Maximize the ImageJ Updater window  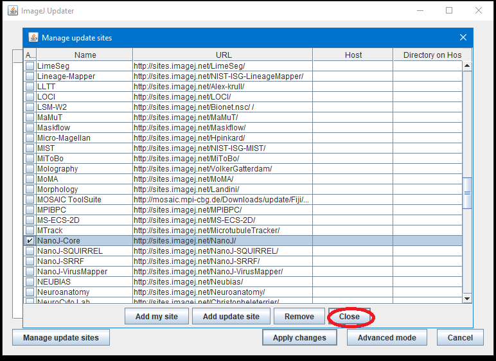(449, 10)
